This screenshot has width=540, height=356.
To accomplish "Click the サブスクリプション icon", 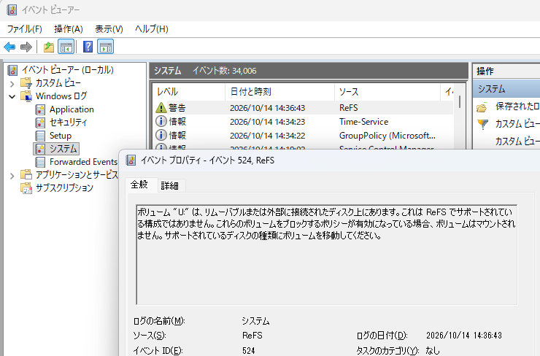I will pos(26,188).
